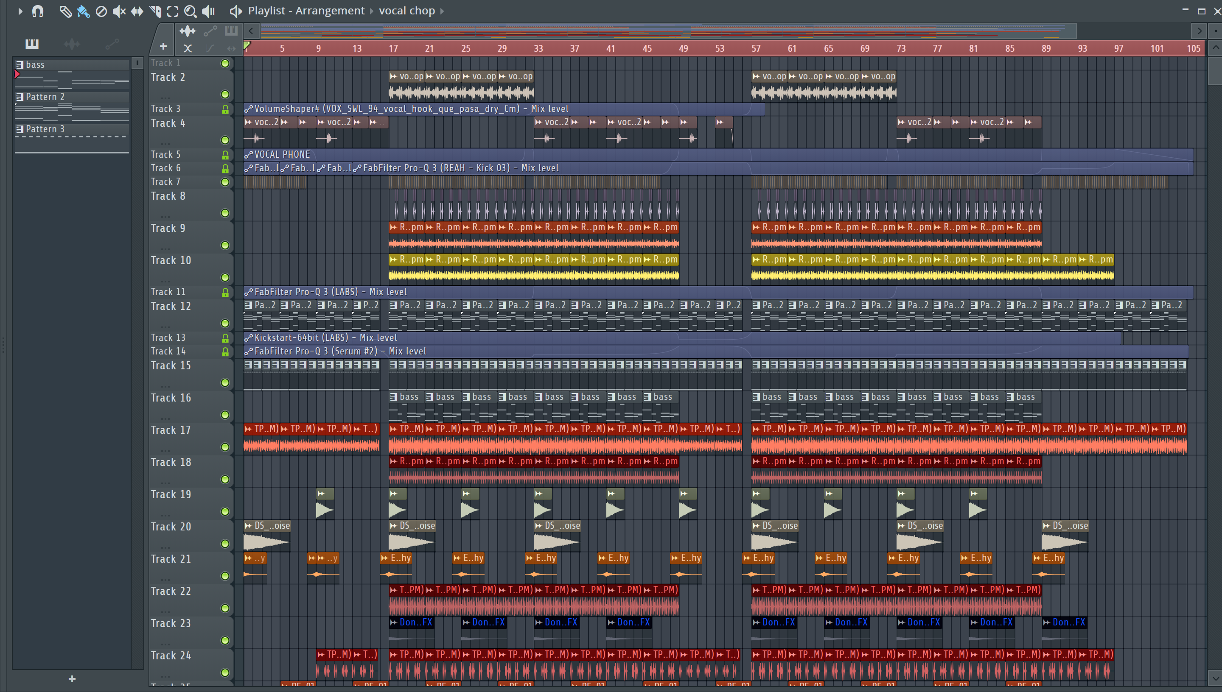Show automation clips in picker panel
This screenshot has width=1222, height=692.
pos(112,44)
